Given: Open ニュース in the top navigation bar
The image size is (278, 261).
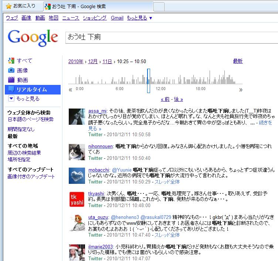Looking at the screenshot, I should click(71, 18).
